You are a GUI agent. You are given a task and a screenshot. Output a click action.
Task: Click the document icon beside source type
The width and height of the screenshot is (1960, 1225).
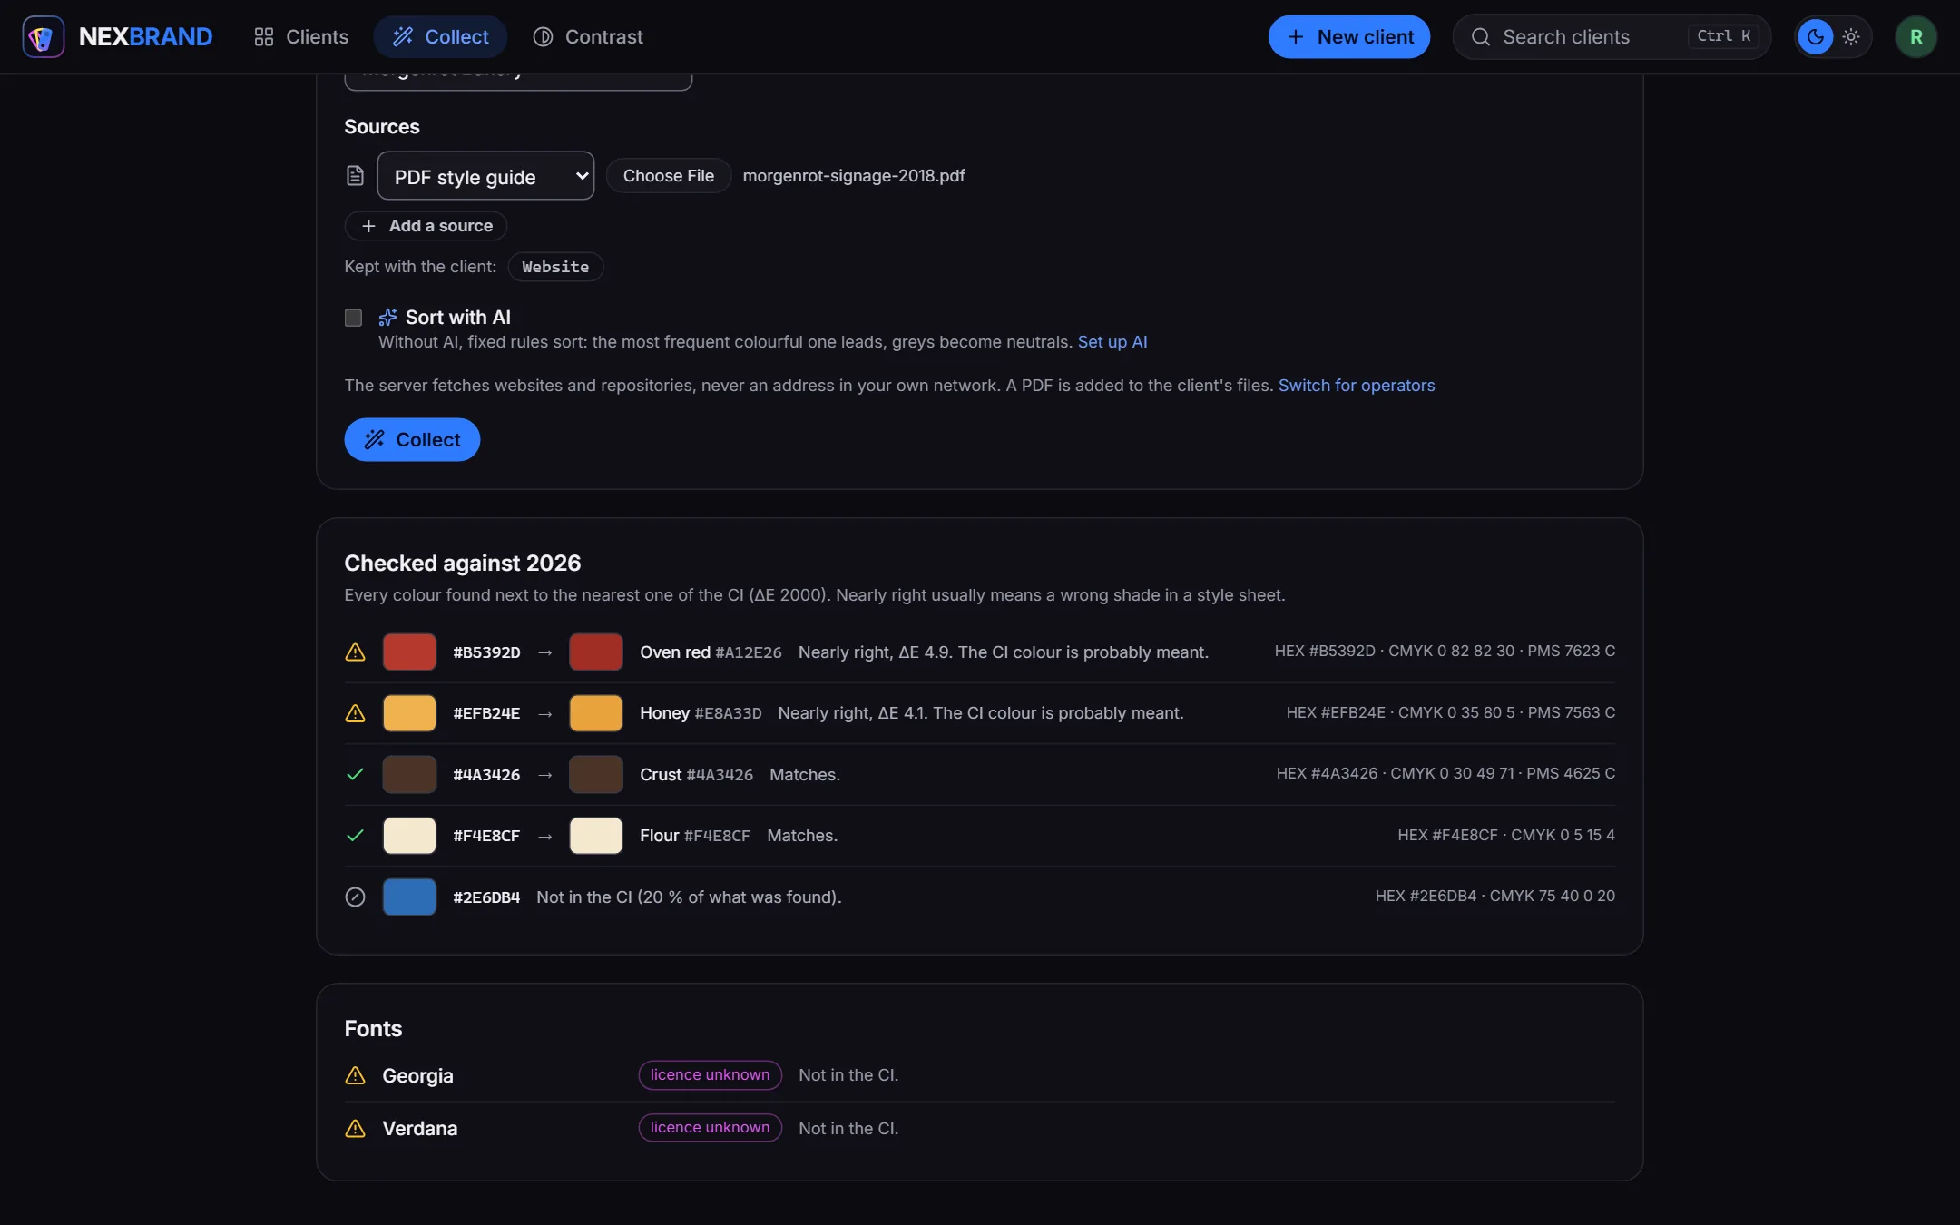coord(355,175)
